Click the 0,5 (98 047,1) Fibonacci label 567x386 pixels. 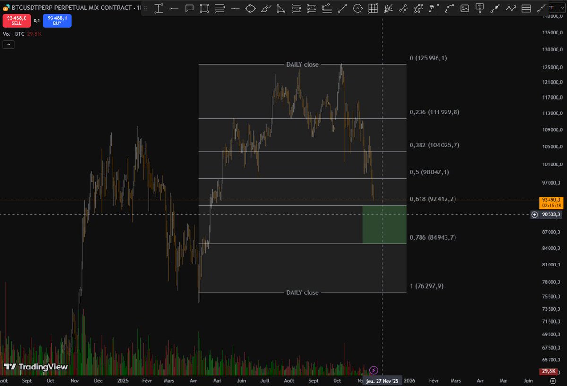click(x=429, y=172)
